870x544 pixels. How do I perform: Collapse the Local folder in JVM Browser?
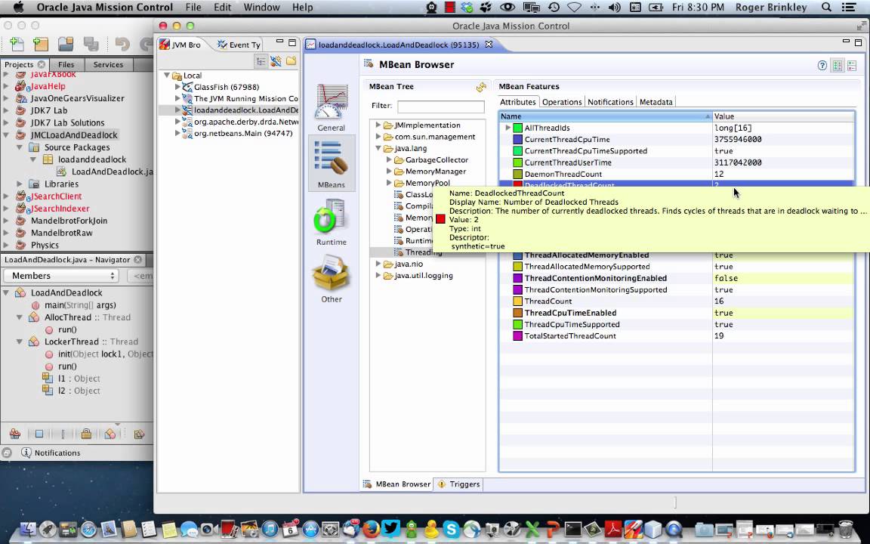[x=166, y=76]
